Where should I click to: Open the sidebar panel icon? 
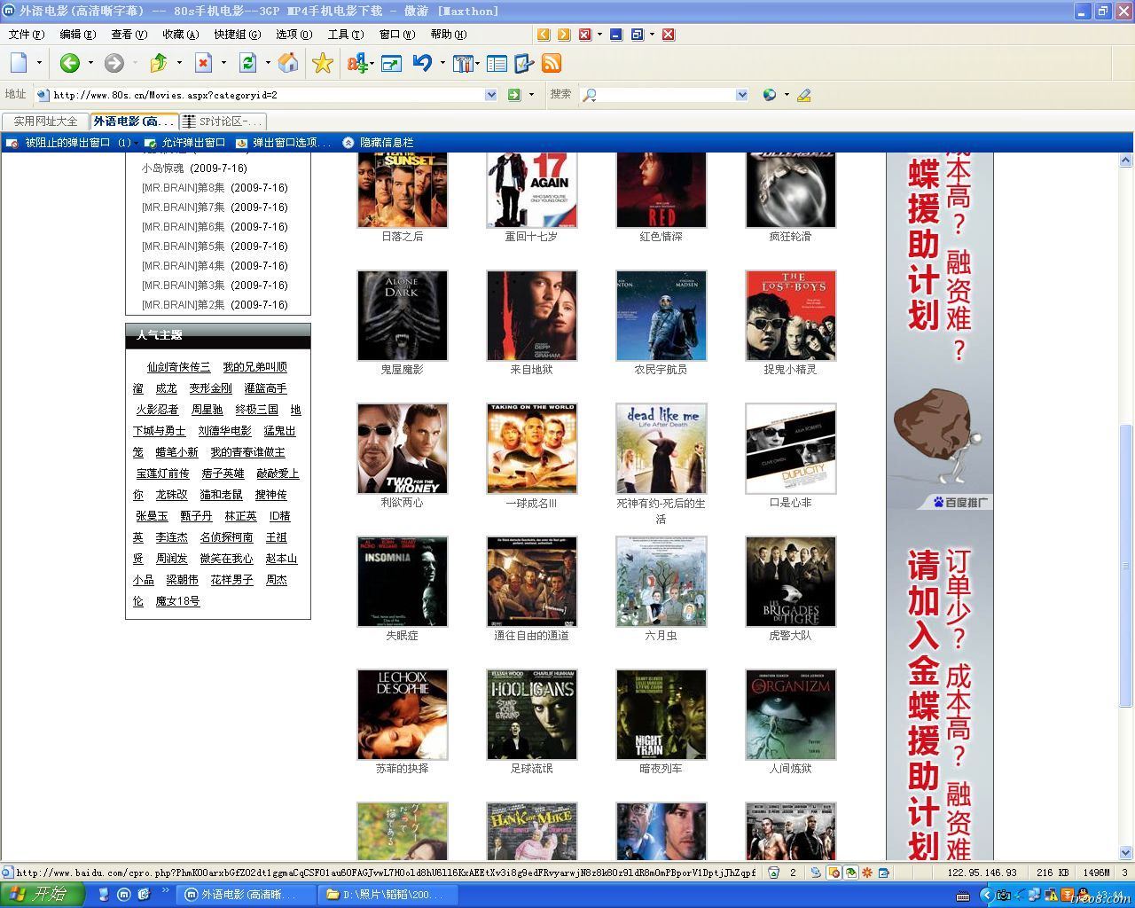click(x=497, y=63)
